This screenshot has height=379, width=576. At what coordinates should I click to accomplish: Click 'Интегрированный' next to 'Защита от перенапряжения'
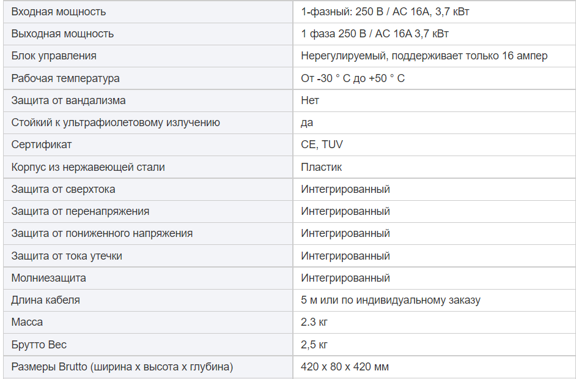tap(345, 211)
